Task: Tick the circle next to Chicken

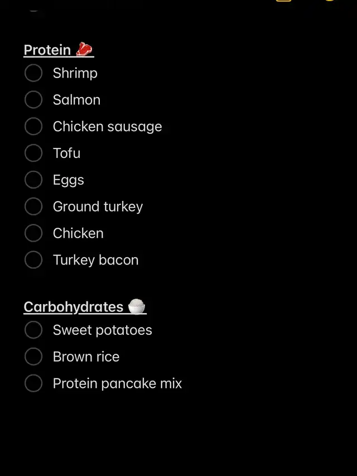Action: click(33, 233)
